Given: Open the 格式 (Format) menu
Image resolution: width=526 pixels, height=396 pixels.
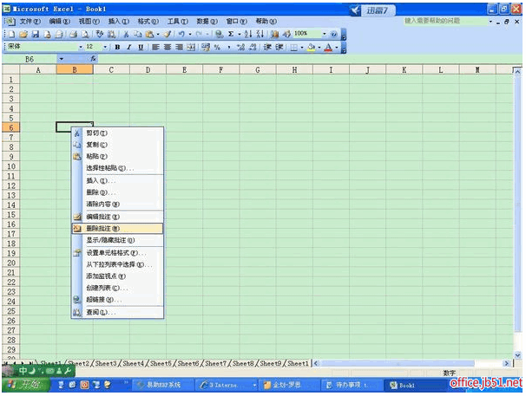Looking at the screenshot, I should 148,21.
